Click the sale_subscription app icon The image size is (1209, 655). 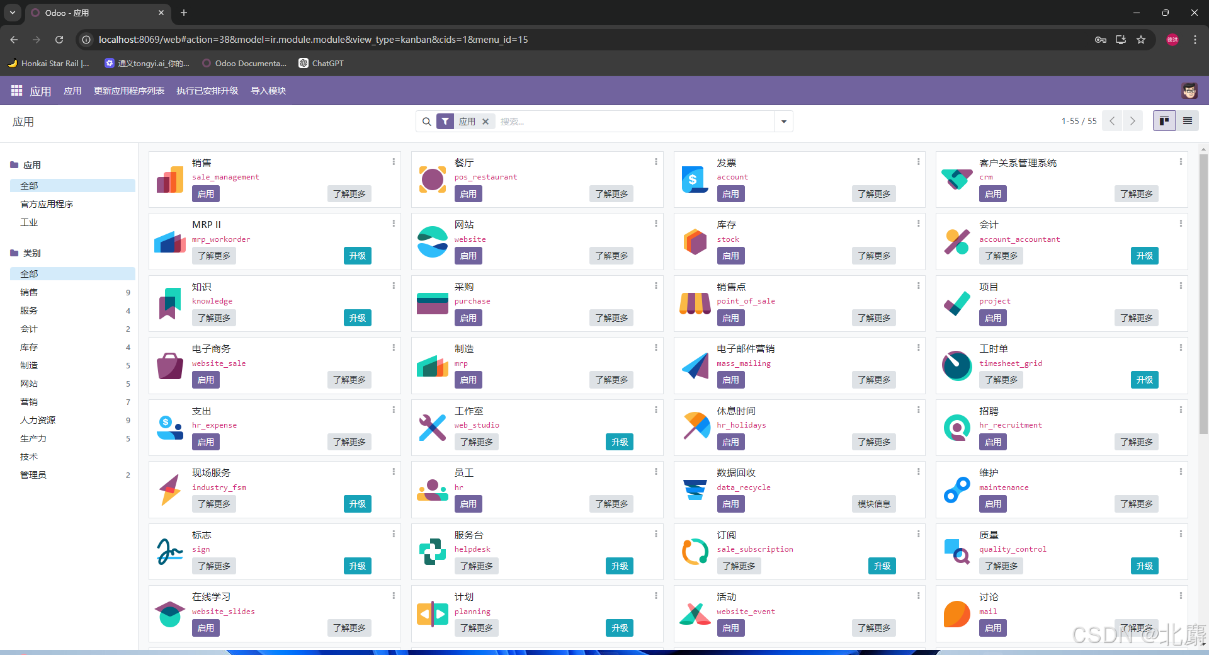click(695, 552)
